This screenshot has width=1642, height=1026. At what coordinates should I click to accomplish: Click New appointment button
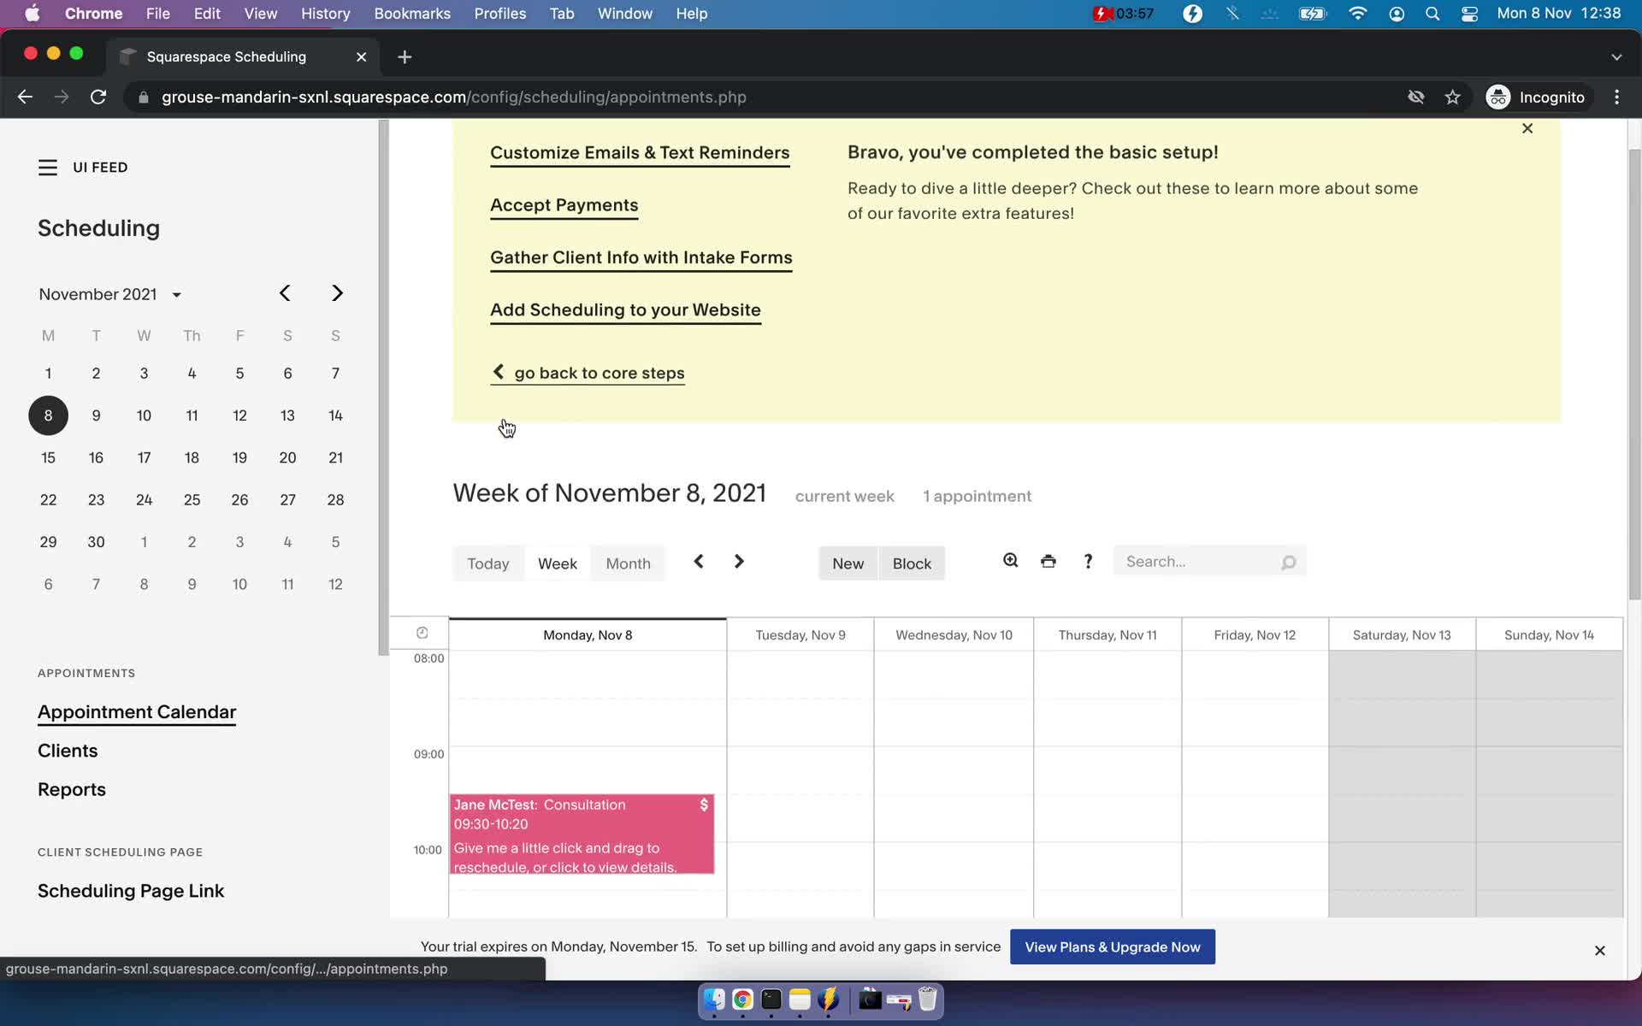coord(848,563)
